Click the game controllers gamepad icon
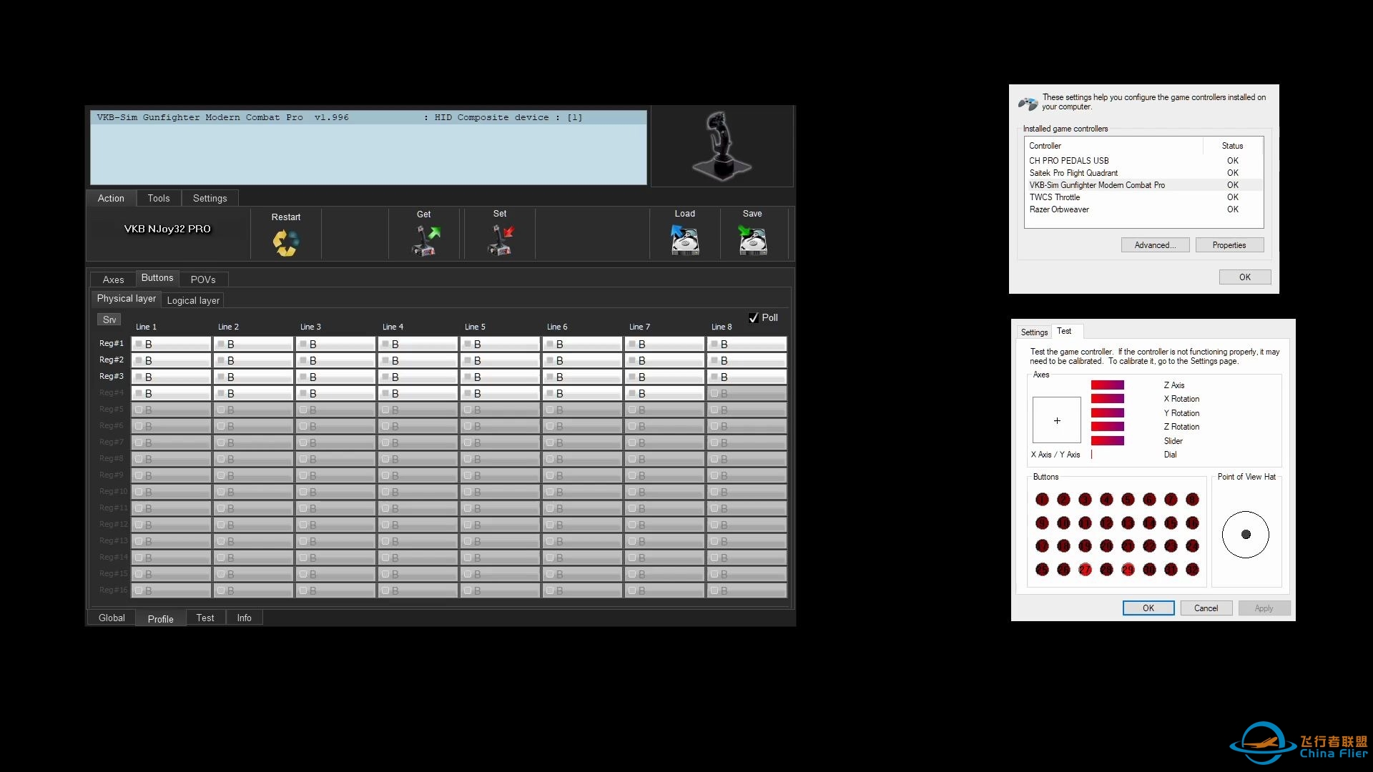Image resolution: width=1373 pixels, height=772 pixels. coord(1028,104)
